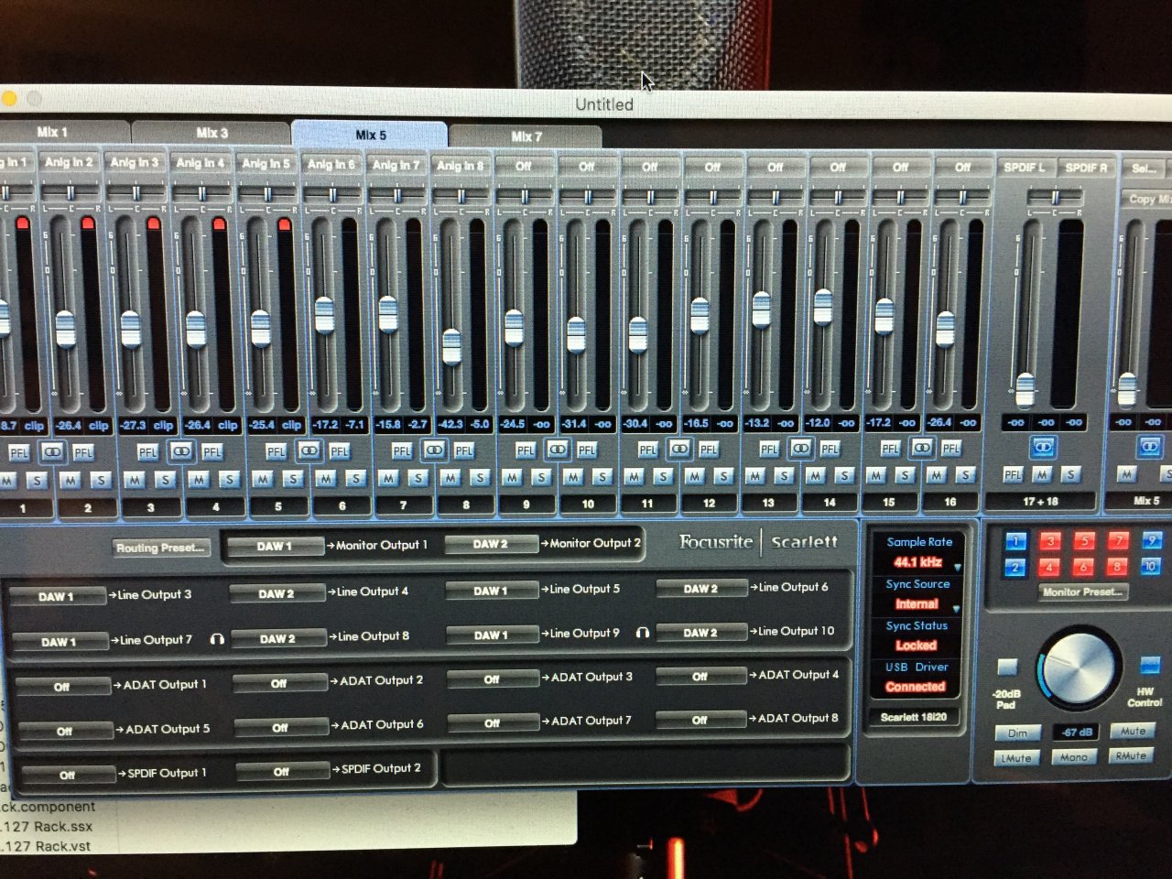Enable PFL on channel 16

[951, 448]
